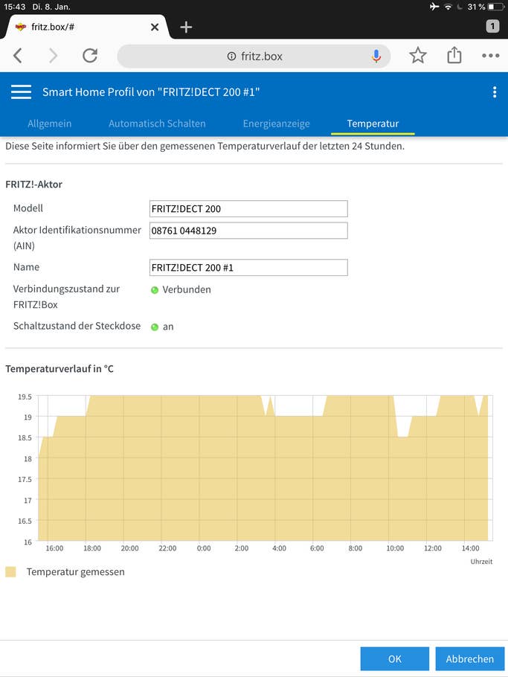This screenshot has height=677, width=508.
Task: Click the 15:43 clock in status bar
Action: click(x=15, y=7)
